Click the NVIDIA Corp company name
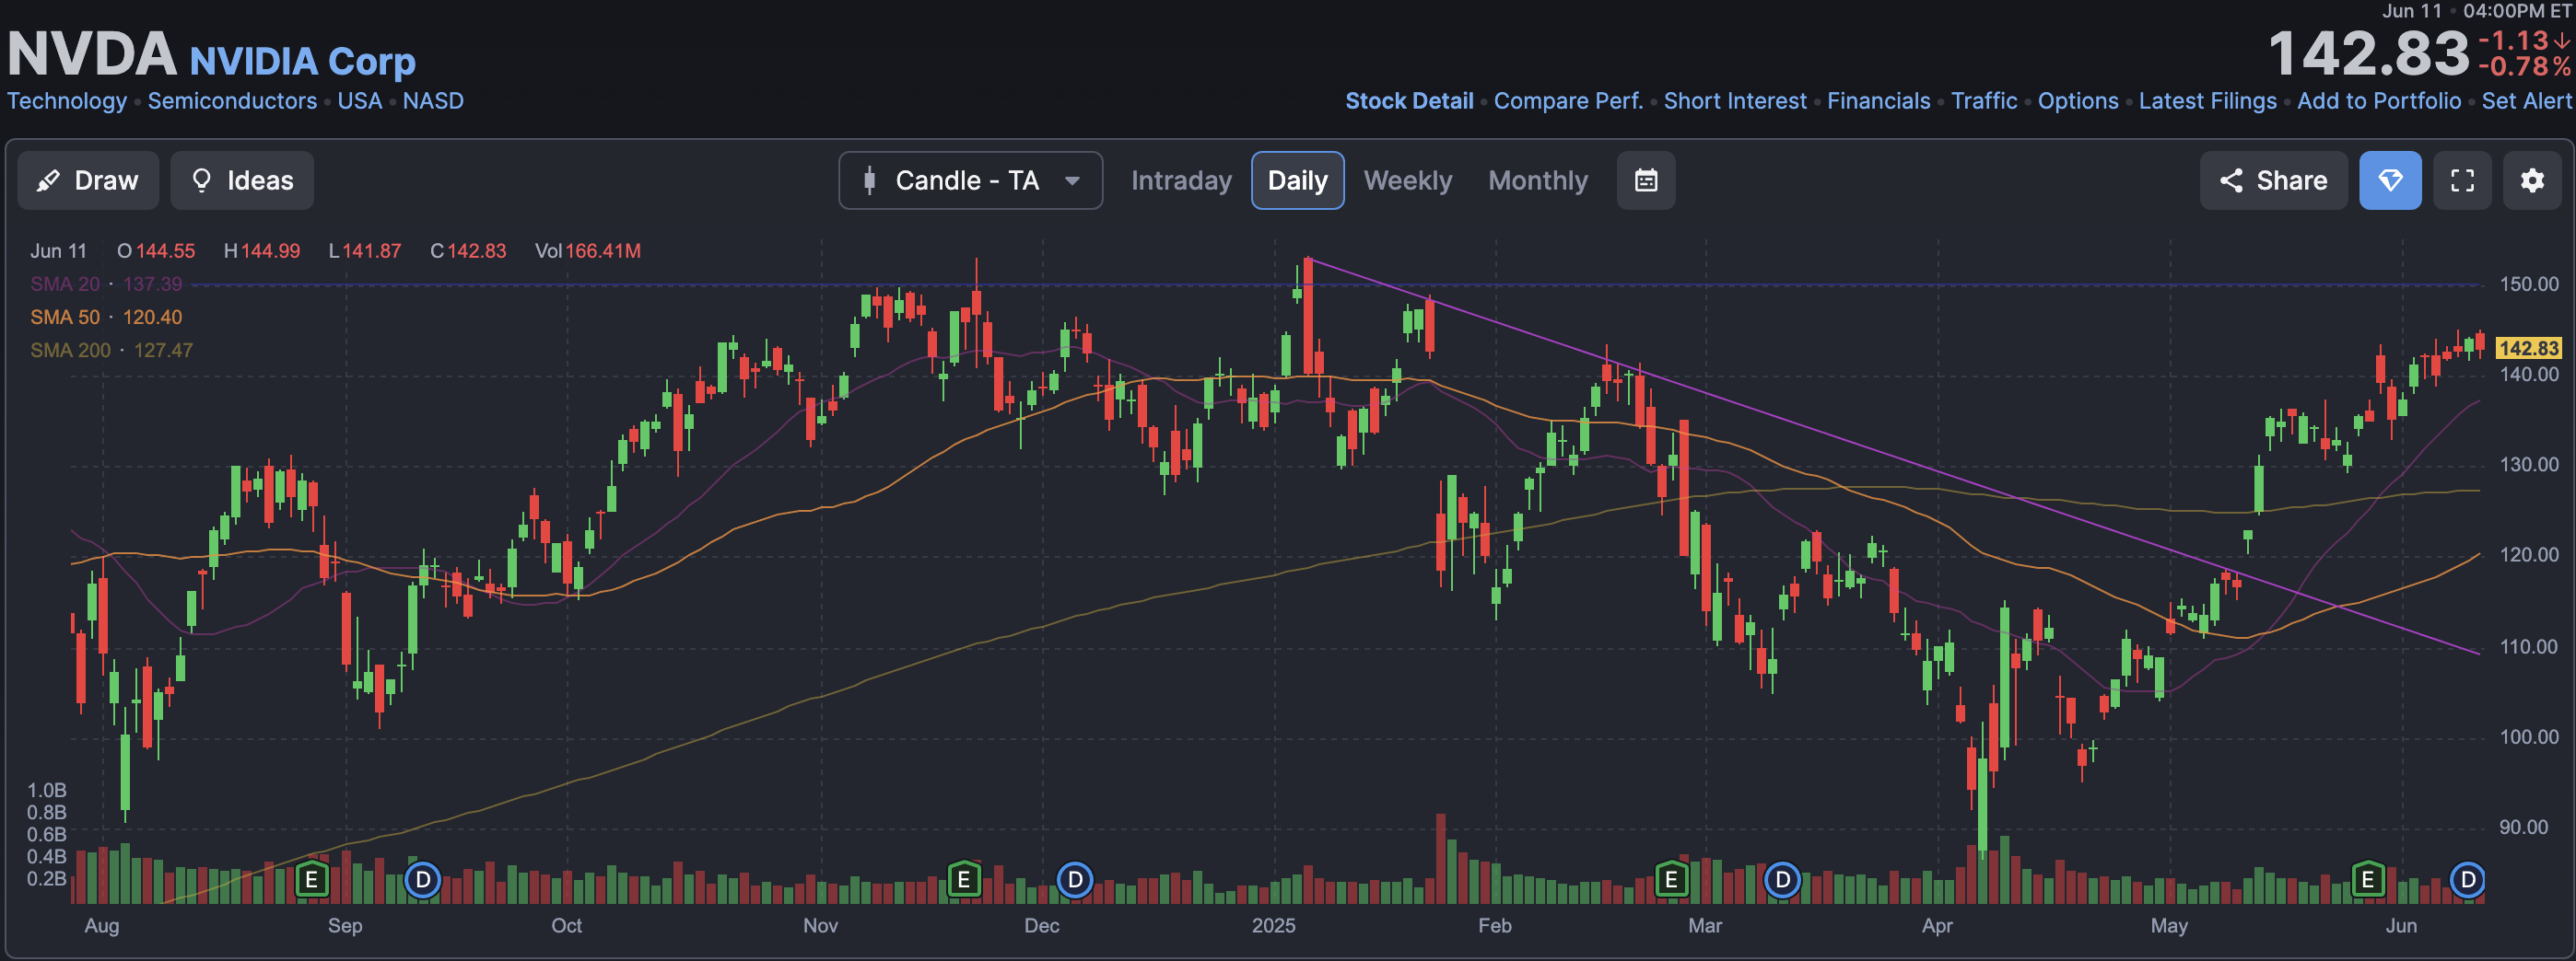This screenshot has width=2576, height=961. coord(302,61)
